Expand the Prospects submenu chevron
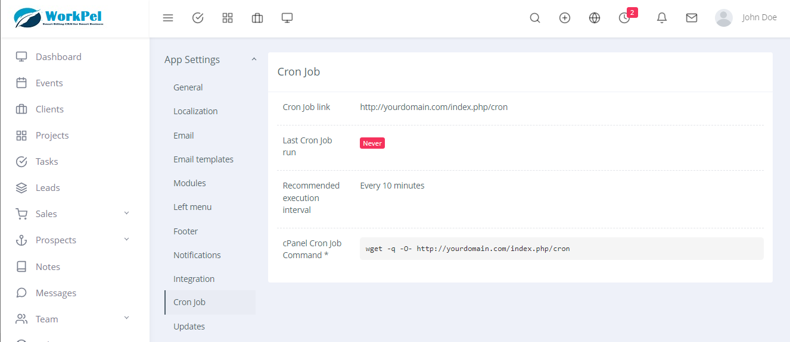The height and width of the screenshot is (342, 790). [126, 239]
